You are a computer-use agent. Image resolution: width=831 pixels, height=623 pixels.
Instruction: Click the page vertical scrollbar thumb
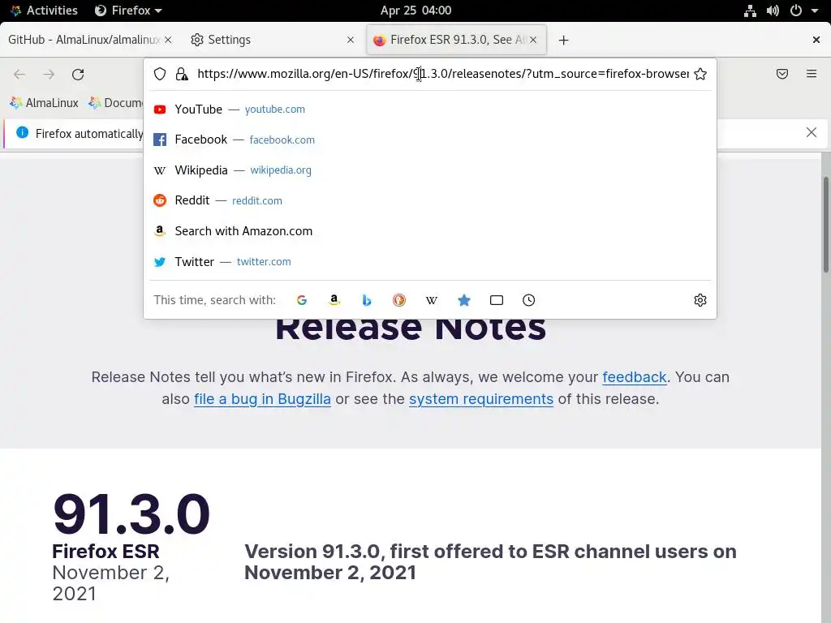[825, 226]
